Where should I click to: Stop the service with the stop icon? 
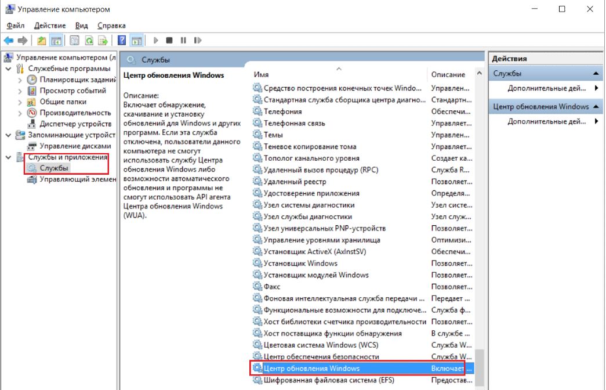169,40
